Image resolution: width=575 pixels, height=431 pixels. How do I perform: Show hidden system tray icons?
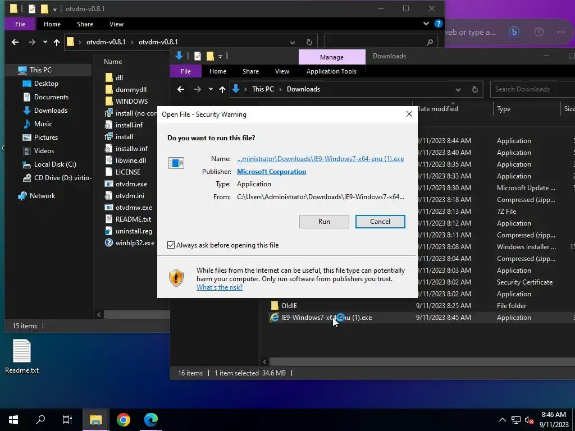click(x=503, y=420)
